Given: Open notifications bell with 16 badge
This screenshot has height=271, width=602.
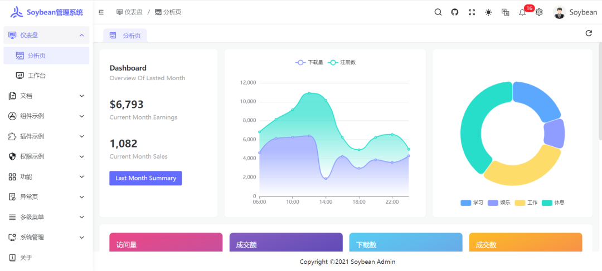Looking at the screenshot, I should [522, 12].
